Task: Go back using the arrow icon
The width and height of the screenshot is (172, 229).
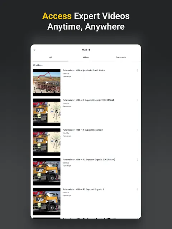Action: coord(34,50)
